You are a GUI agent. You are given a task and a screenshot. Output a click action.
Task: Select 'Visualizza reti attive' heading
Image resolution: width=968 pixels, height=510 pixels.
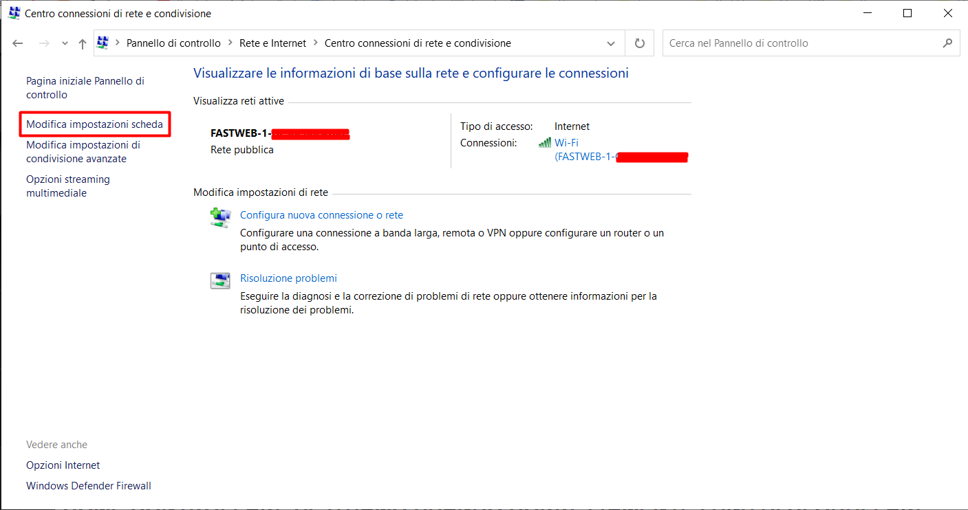tap(239, 101)
